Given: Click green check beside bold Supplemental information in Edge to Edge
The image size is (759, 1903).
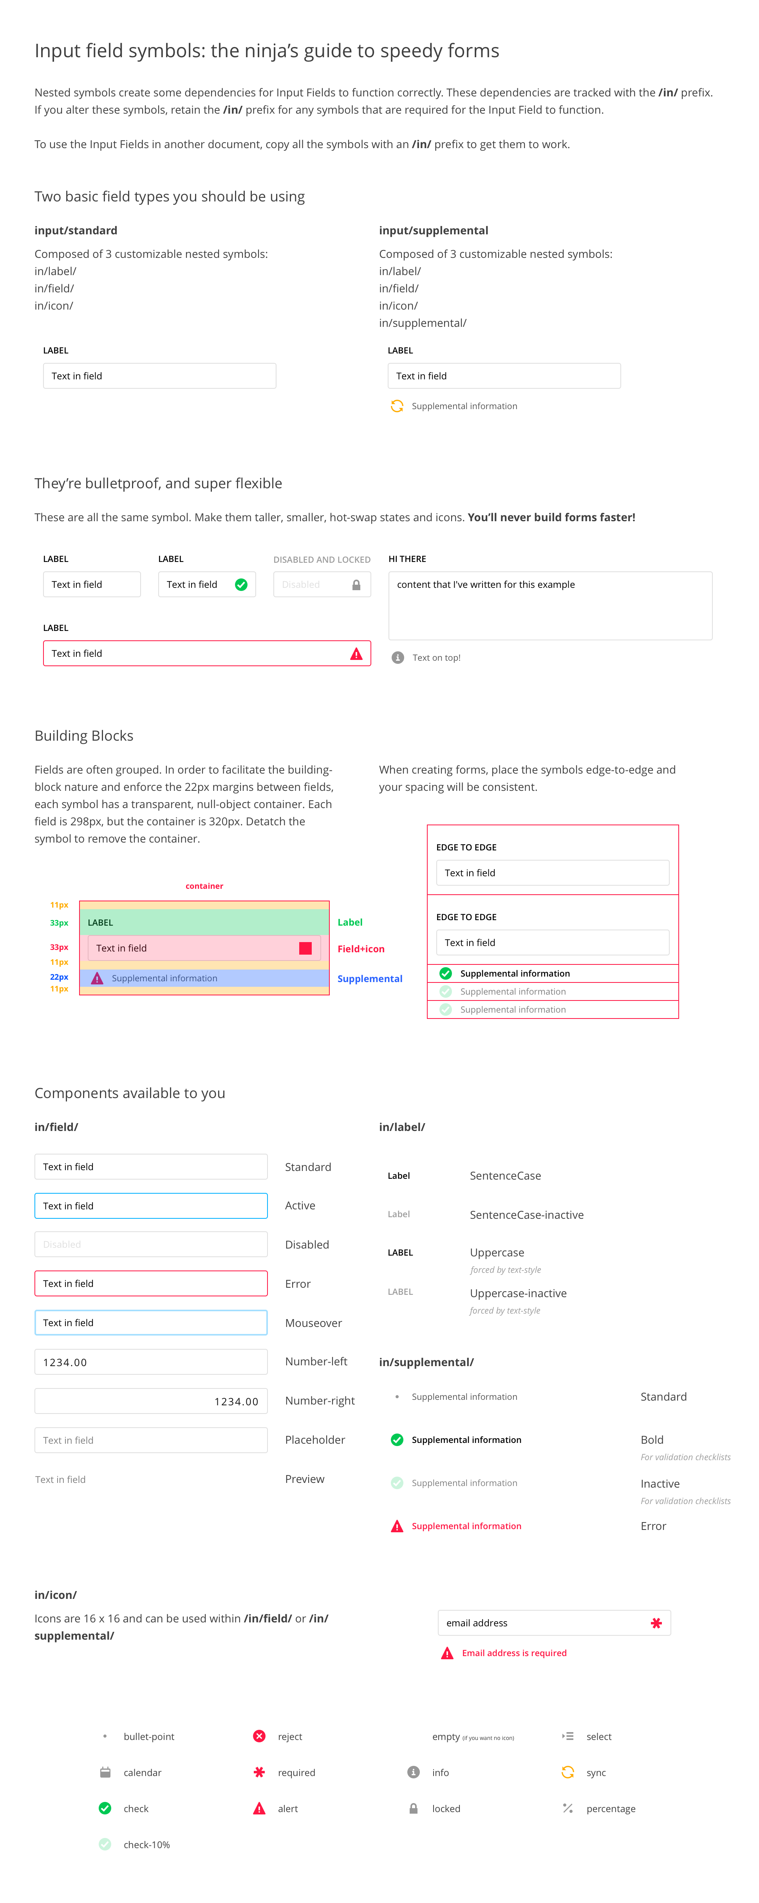Looking at the screenshot, I should 445,974.
